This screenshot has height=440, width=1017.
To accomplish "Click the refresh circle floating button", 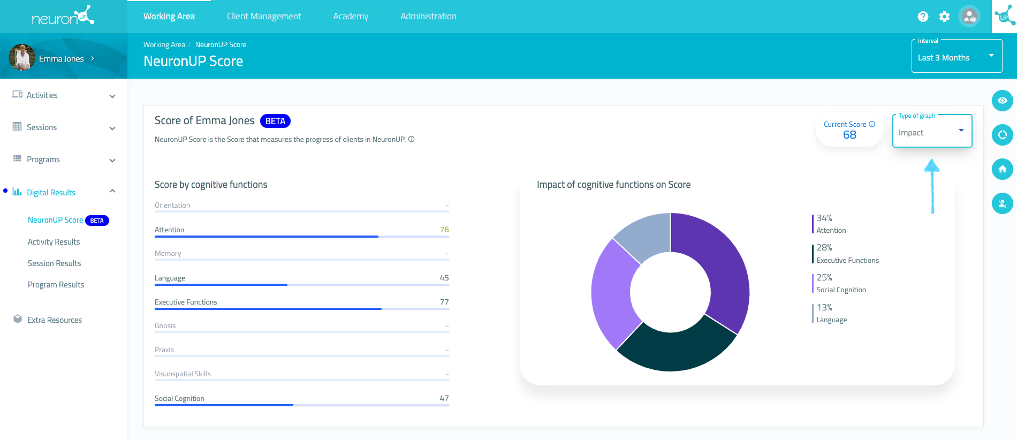I will tap(1002, 135).
